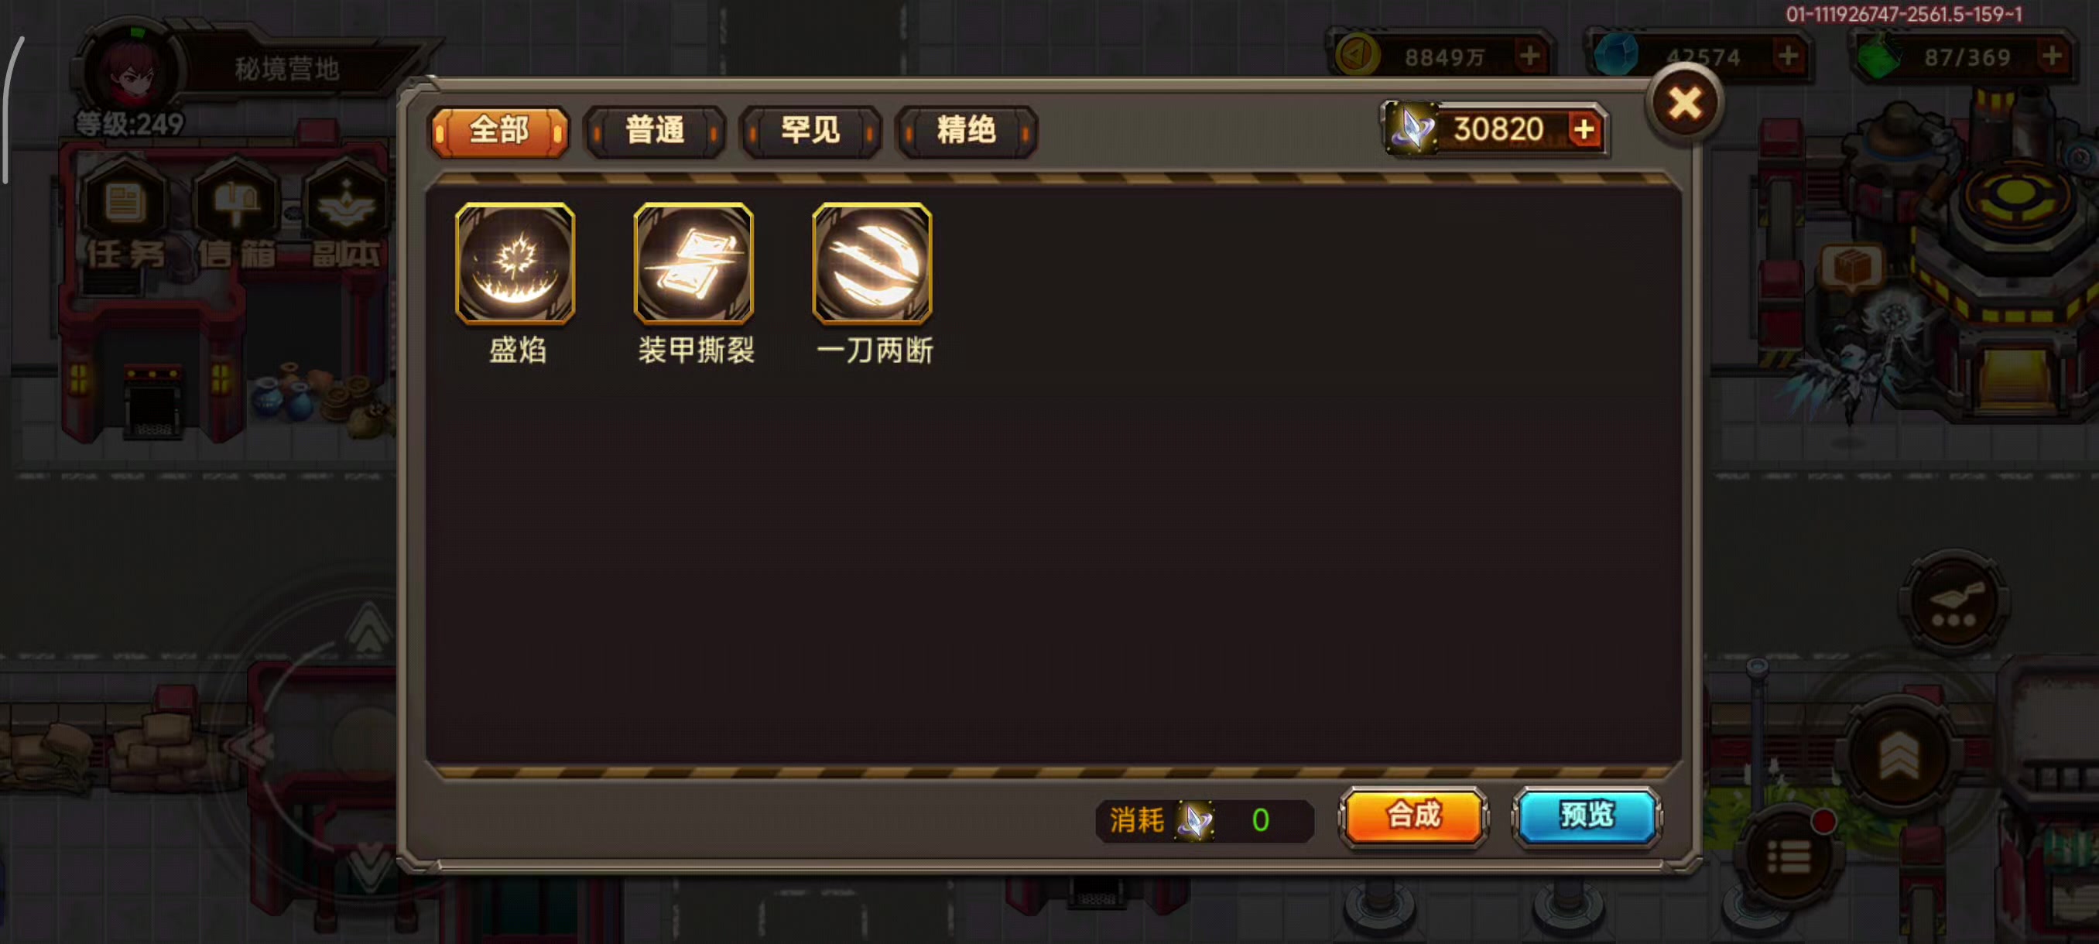Add green energy with plus button
This screenshot has width=2099, height=944.
(2052, 56)
